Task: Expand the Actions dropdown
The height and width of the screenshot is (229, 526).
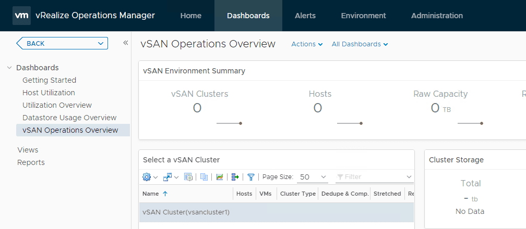Action: point(307,44)
